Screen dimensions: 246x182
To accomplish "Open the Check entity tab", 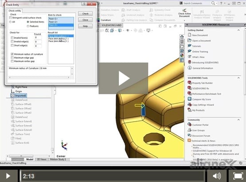I will point(15,11).
